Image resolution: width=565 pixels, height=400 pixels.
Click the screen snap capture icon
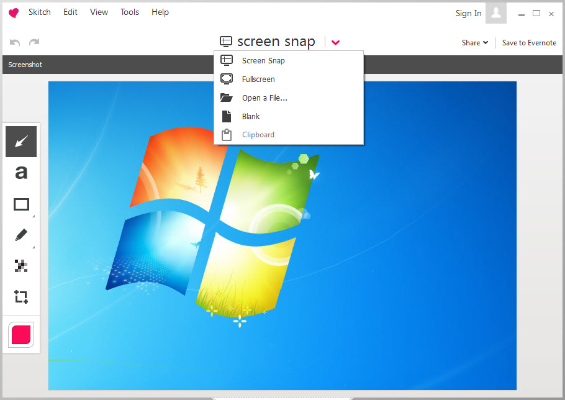coord(226,42)
